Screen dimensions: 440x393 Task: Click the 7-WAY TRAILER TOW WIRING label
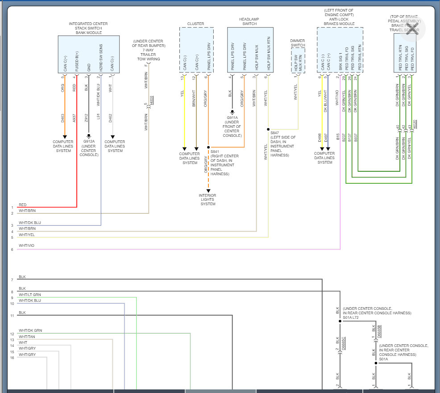click(149, 55)
